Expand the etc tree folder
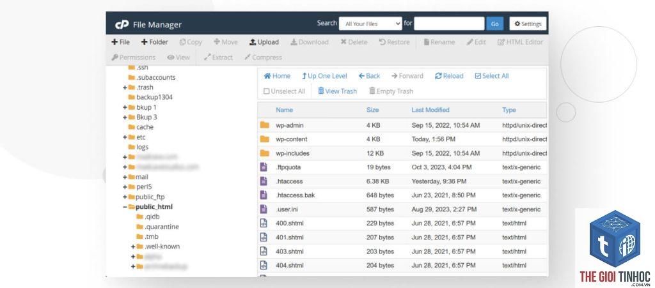Screen dimensions: 655x288 point(125,137)
